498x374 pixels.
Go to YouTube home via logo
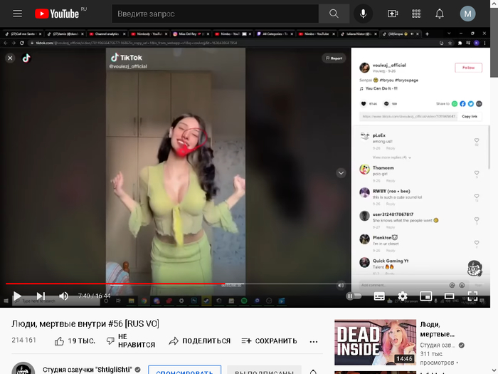coord(57,14)
